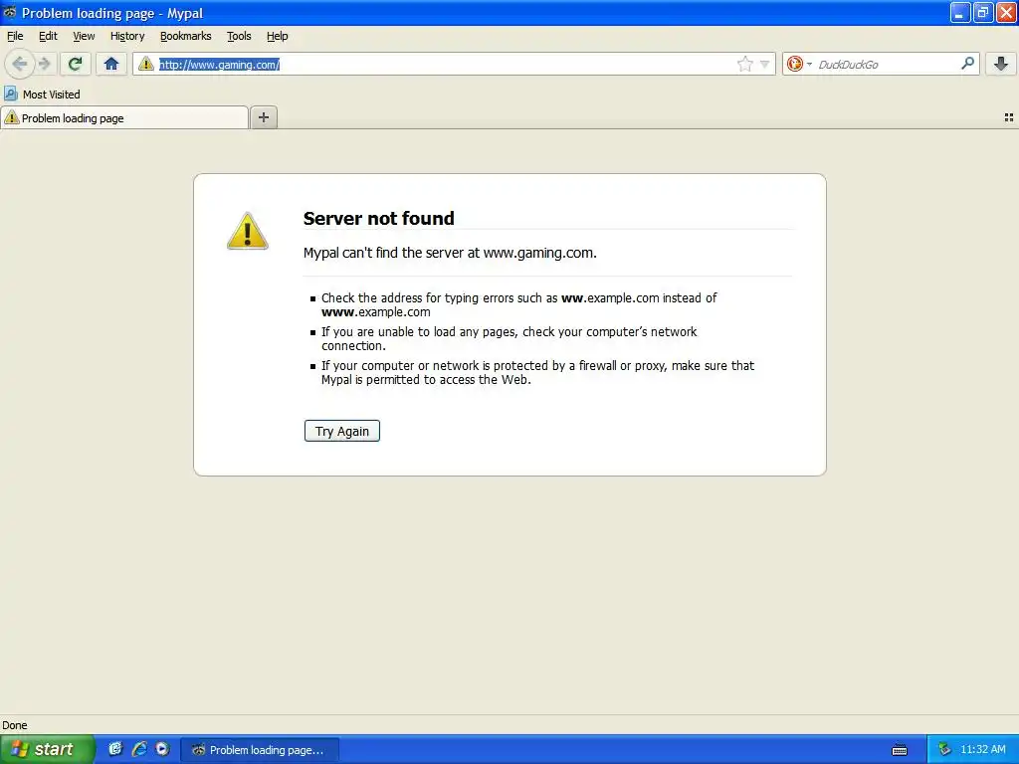
Task: Reload the current page with refresh icon
Action: coord(75,64)
